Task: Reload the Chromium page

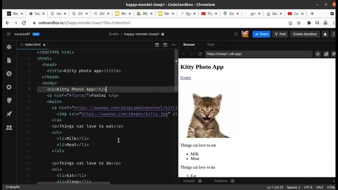Action: click(24, 23)
